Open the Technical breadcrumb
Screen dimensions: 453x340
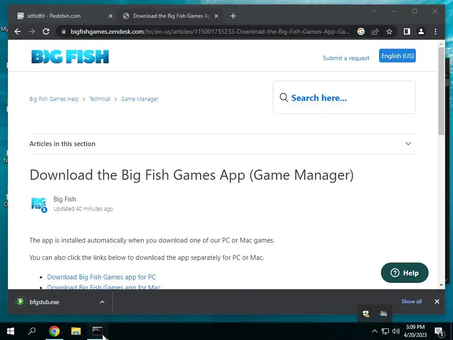click(100, 99)
